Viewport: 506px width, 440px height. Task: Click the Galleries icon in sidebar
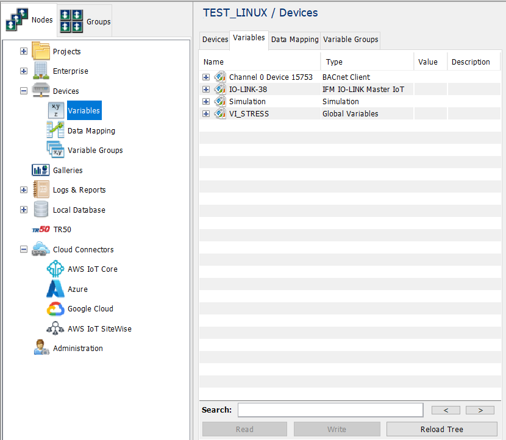40,170
